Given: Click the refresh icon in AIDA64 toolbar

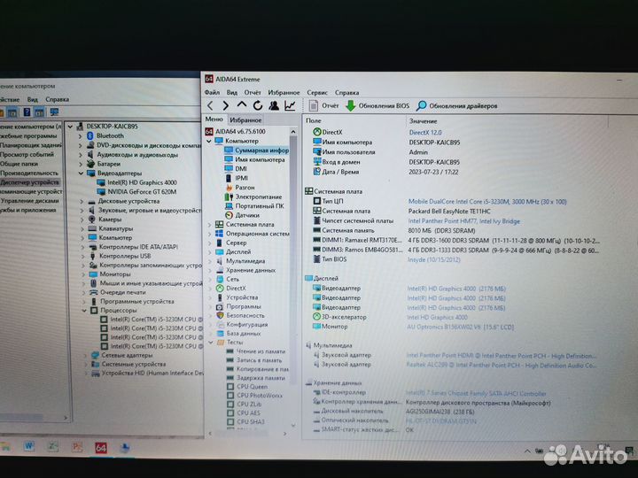Looking at the screenshot, I should click(258, 105).
